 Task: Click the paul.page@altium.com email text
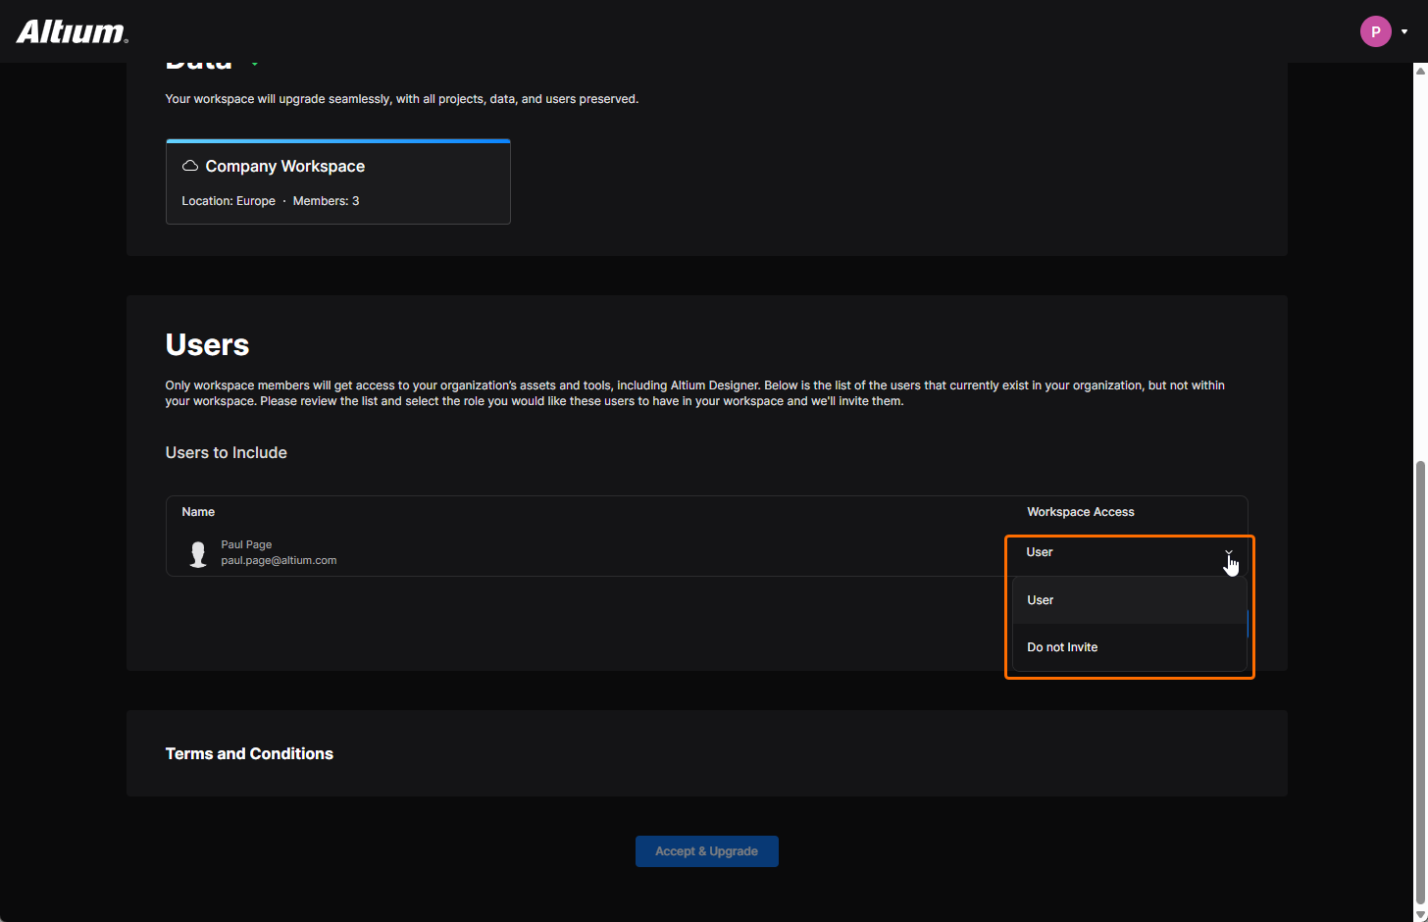click(279, 561)
